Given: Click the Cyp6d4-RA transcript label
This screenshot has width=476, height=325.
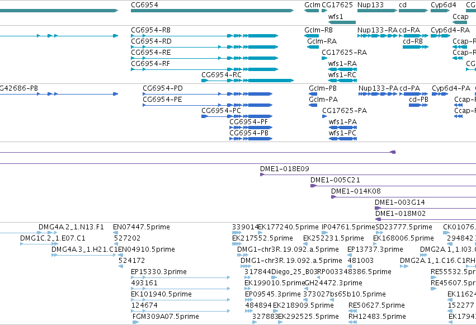Looking at the screenshot, I should tap(450, 30).
